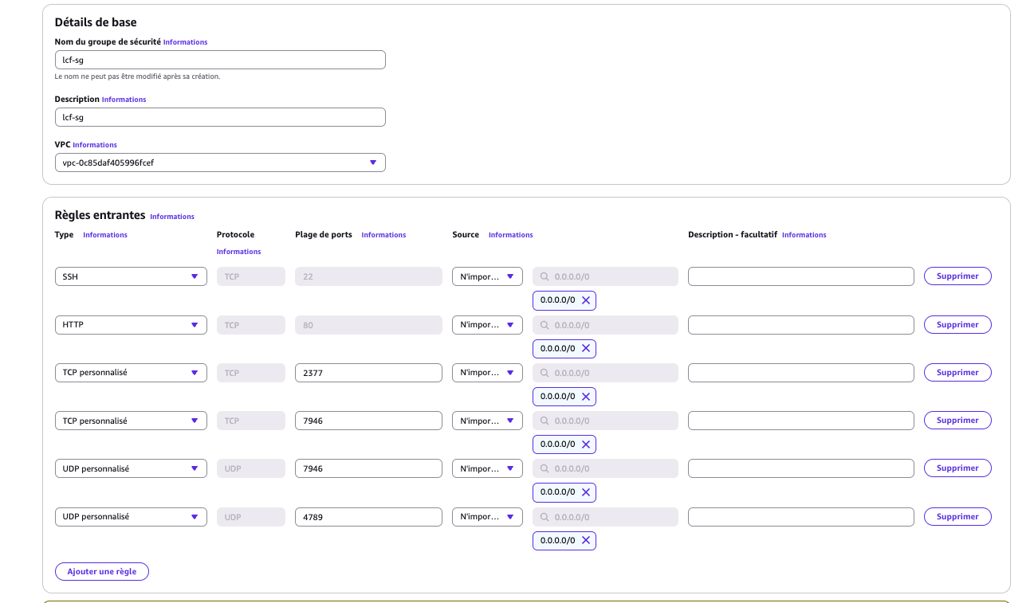
Task: Open type dropdown for UDP 4789 rule
Action: 131,517
